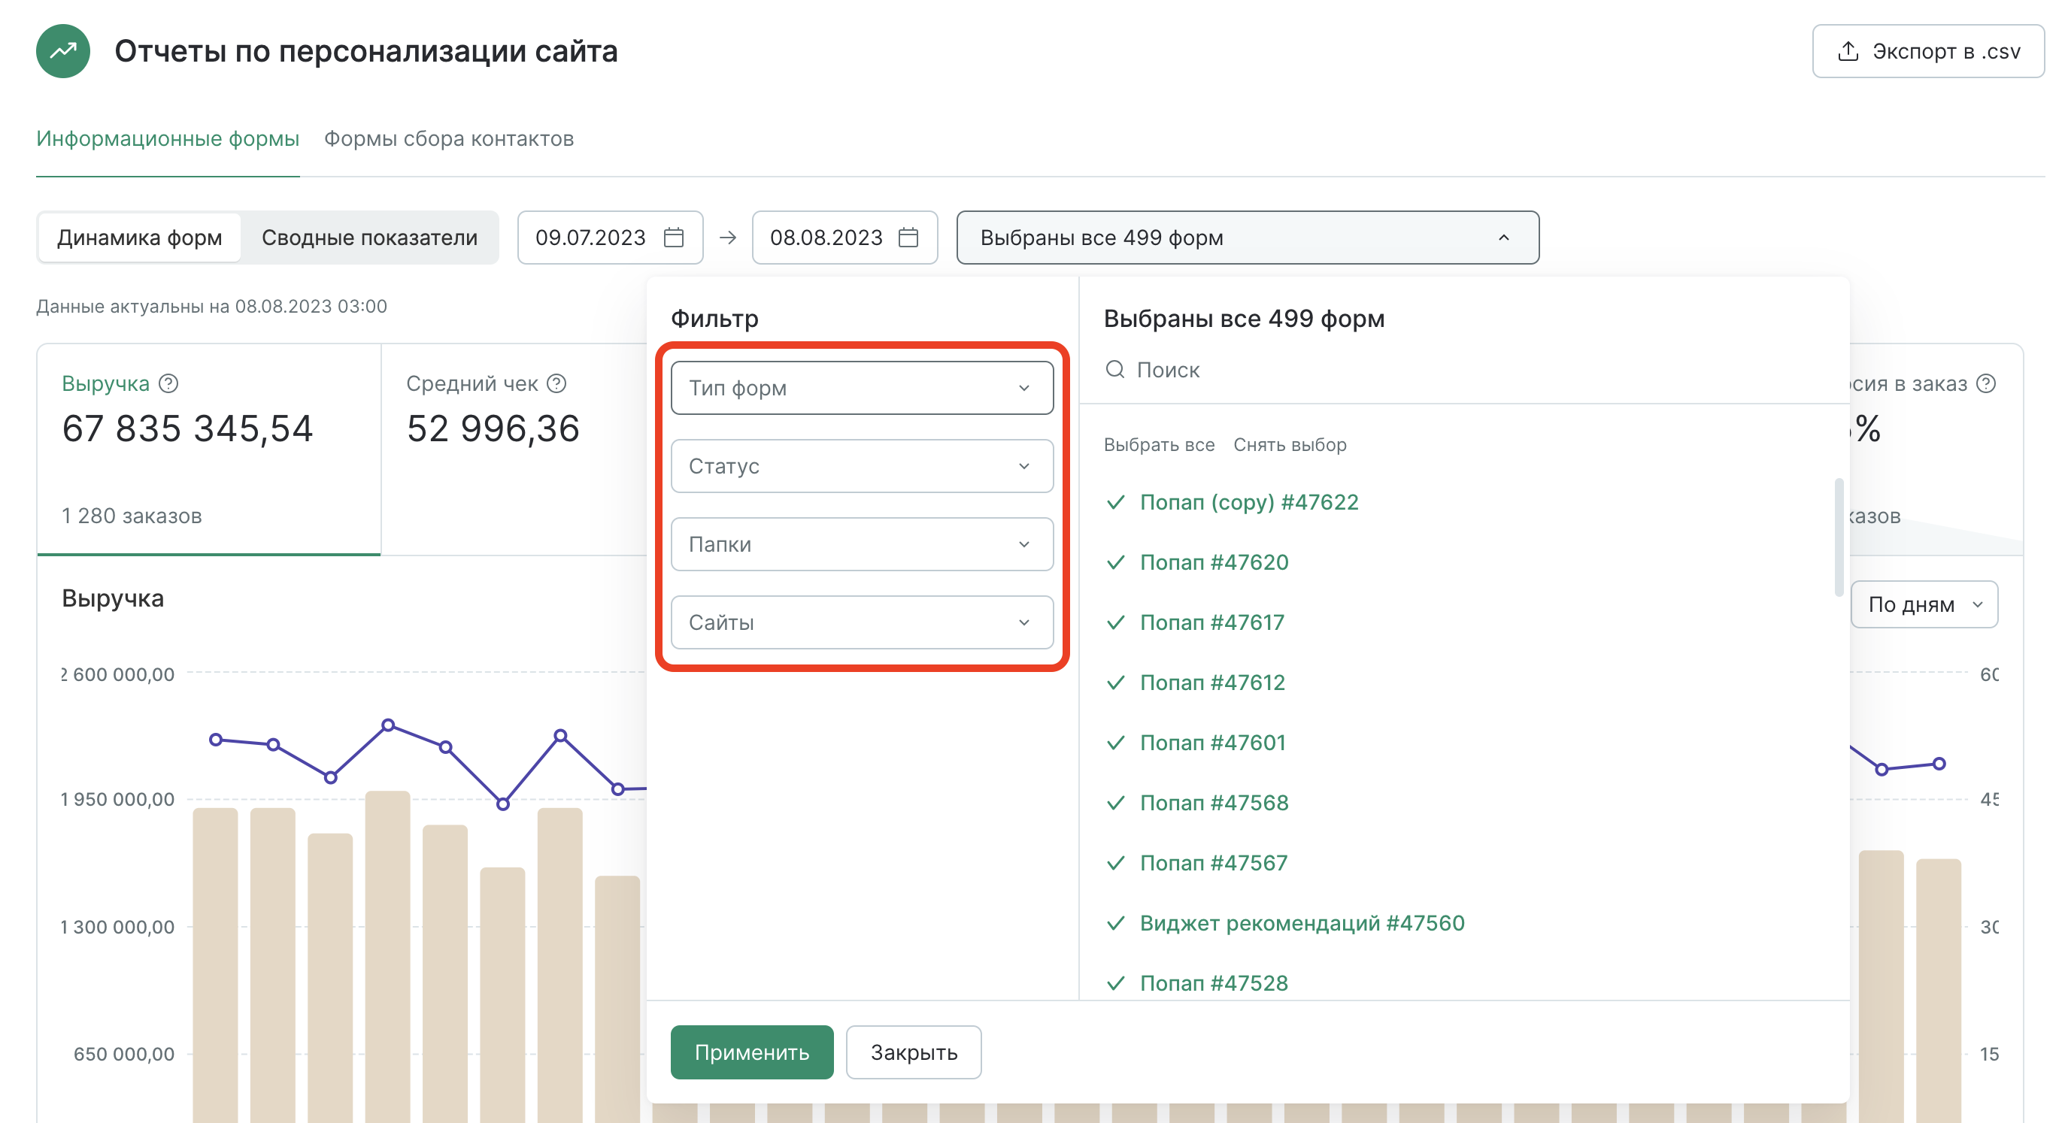Click Экспорт в .csv button
The height and width of the screenshot is (1123, 2065).
tap(1928, 51)
